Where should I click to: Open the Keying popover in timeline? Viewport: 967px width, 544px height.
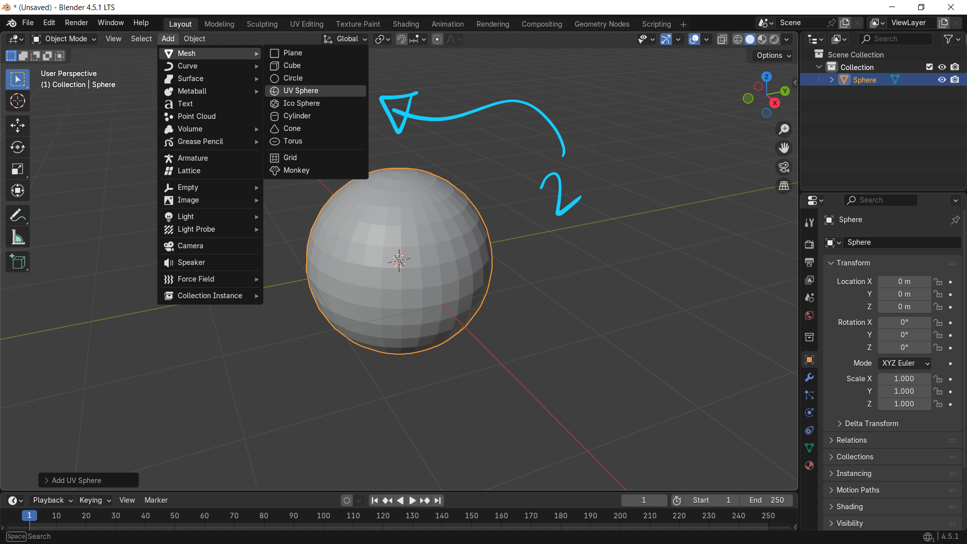[95, 500]
